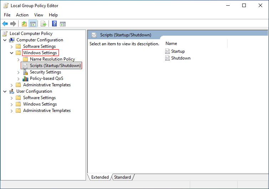Image resolution: width=269 pixels, height=189 pixels.
Task: Select the Shutdown item in list
Action: point(181,58)
